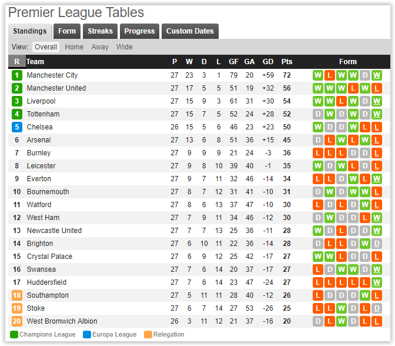Viewport: 395px width, 346px height.
Task: Click Stoke's last grey D form box
Action: pos(377,308)
